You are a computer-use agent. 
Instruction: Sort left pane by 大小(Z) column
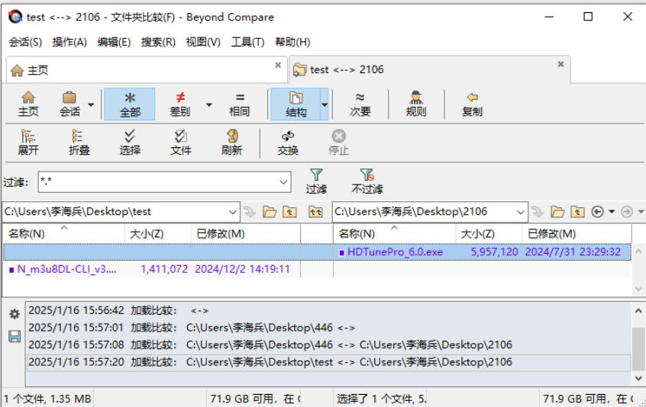[158, 234]
